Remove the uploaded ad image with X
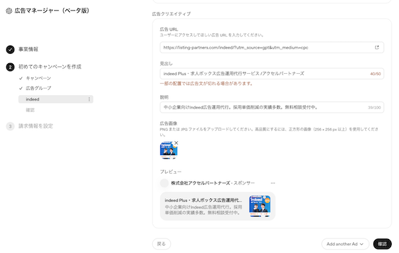The image size is (399, 253). click(x=176, y=142)
